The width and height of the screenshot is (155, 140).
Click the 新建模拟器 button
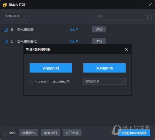51,68
